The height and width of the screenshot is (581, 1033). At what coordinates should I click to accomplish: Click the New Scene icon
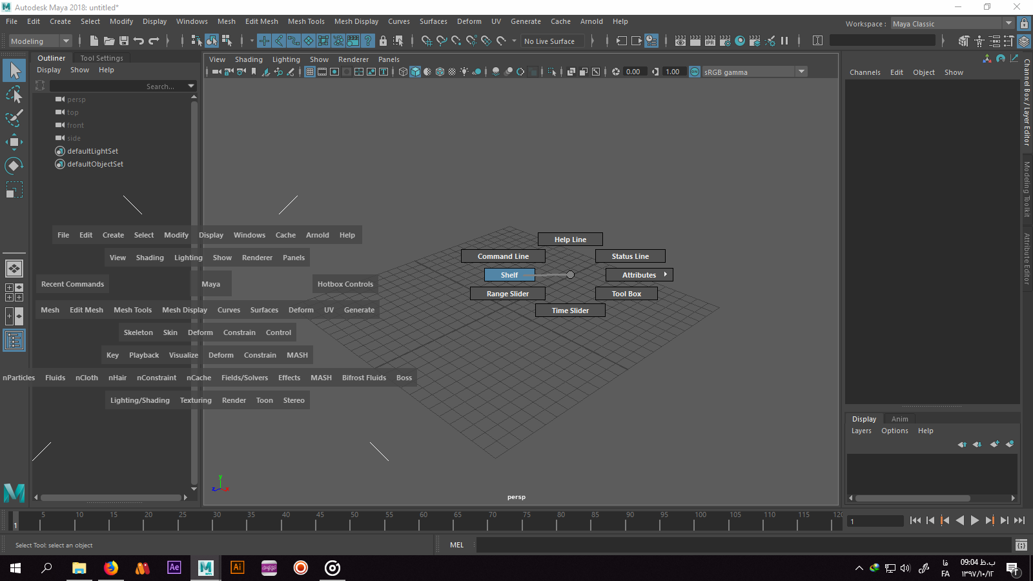tap(94, 41)
